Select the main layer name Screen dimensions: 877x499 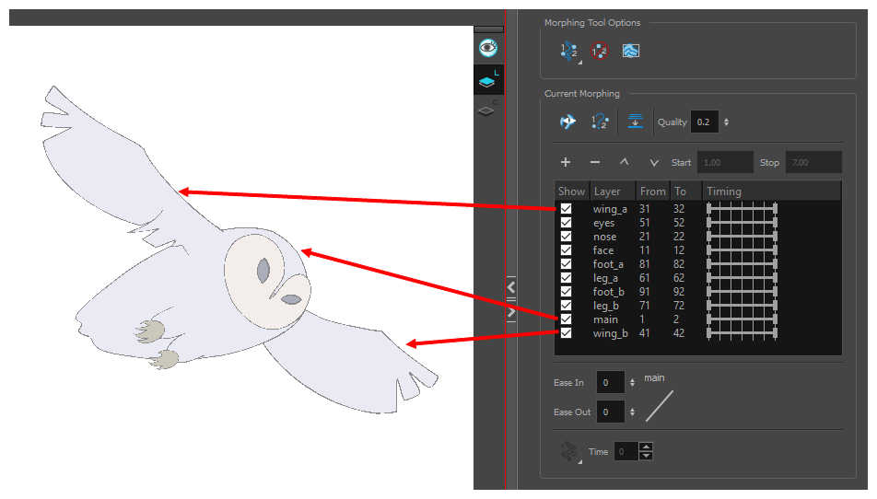pos(605,319)
